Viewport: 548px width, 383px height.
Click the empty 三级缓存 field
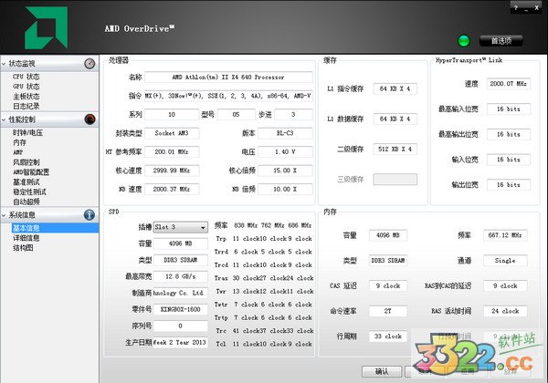395,180
